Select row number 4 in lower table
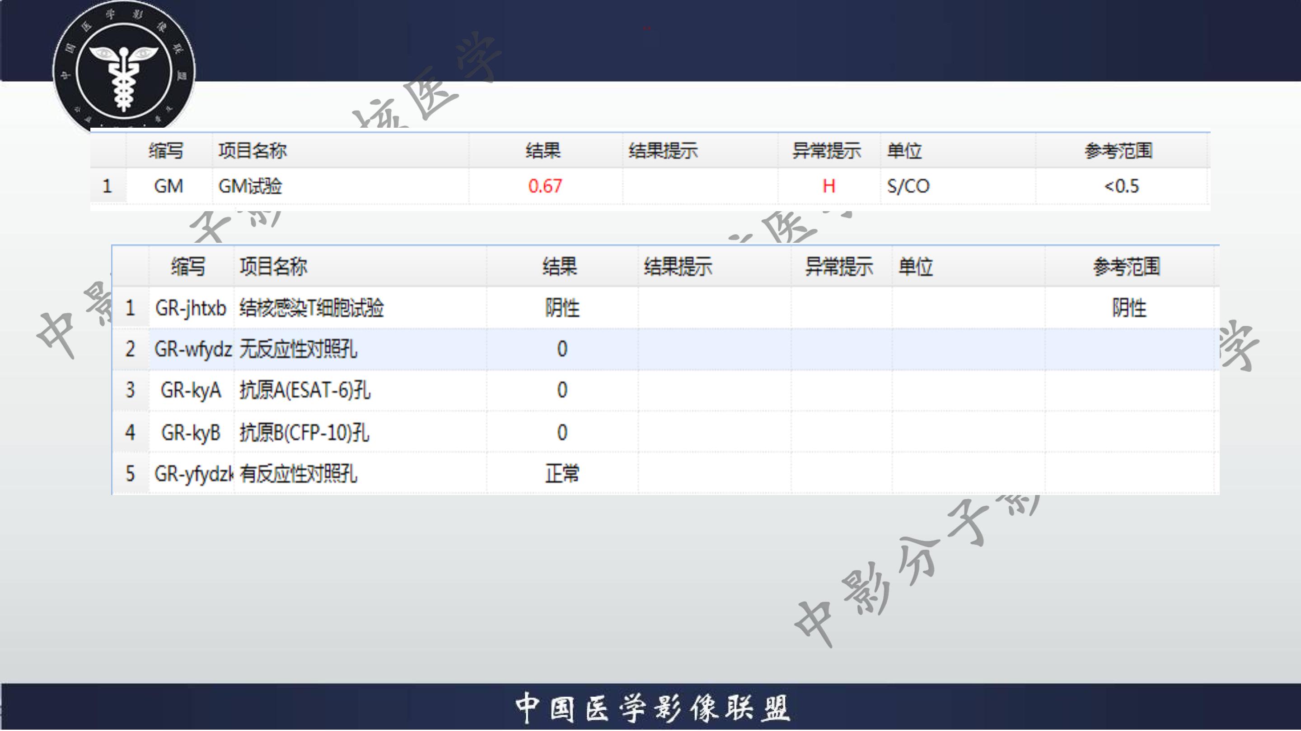1301x731 pixels. 130,433
